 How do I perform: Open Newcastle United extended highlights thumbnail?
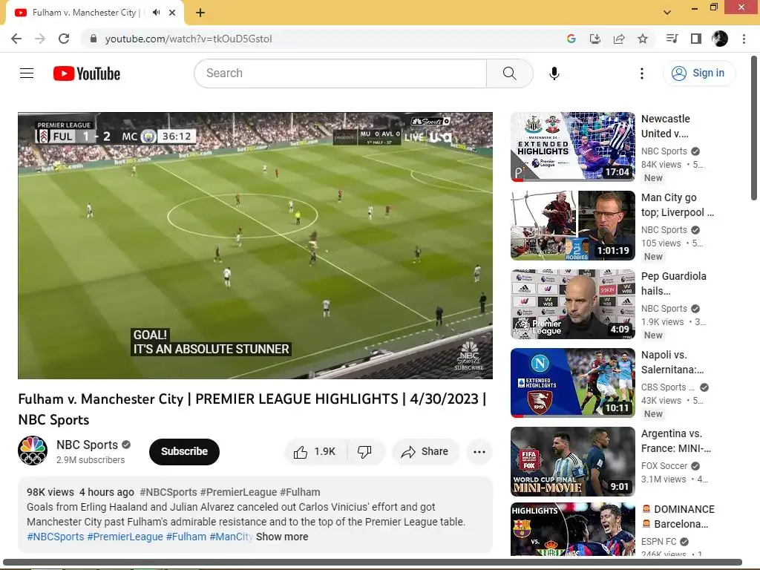click(572, 147)
